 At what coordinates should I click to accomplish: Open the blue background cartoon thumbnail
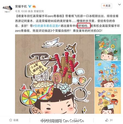108,74
